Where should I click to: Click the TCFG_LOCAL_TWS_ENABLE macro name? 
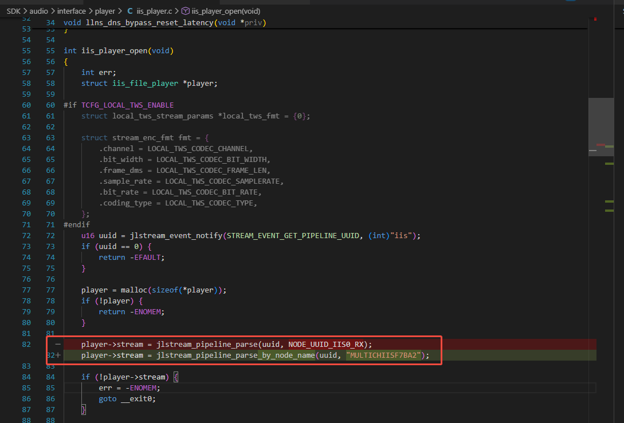coord(127,105)
